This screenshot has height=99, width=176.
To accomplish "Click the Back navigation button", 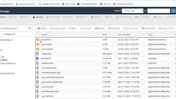I will click(x=73, y=28).
